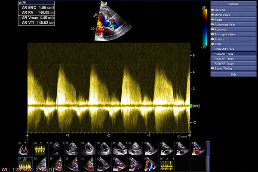Open thumbnail 36 color Doppler view
Viewport: 258px width, 172px height.
[198, 148]
